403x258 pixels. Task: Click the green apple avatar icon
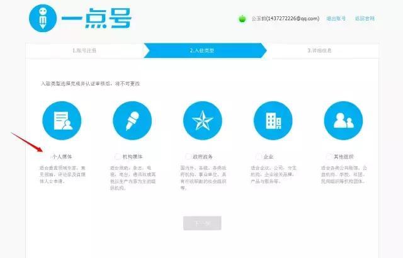tap(242, 19)
